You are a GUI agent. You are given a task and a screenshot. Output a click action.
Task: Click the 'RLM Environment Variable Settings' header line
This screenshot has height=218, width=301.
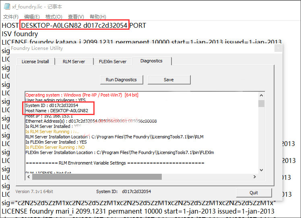[x=115, y=163]
